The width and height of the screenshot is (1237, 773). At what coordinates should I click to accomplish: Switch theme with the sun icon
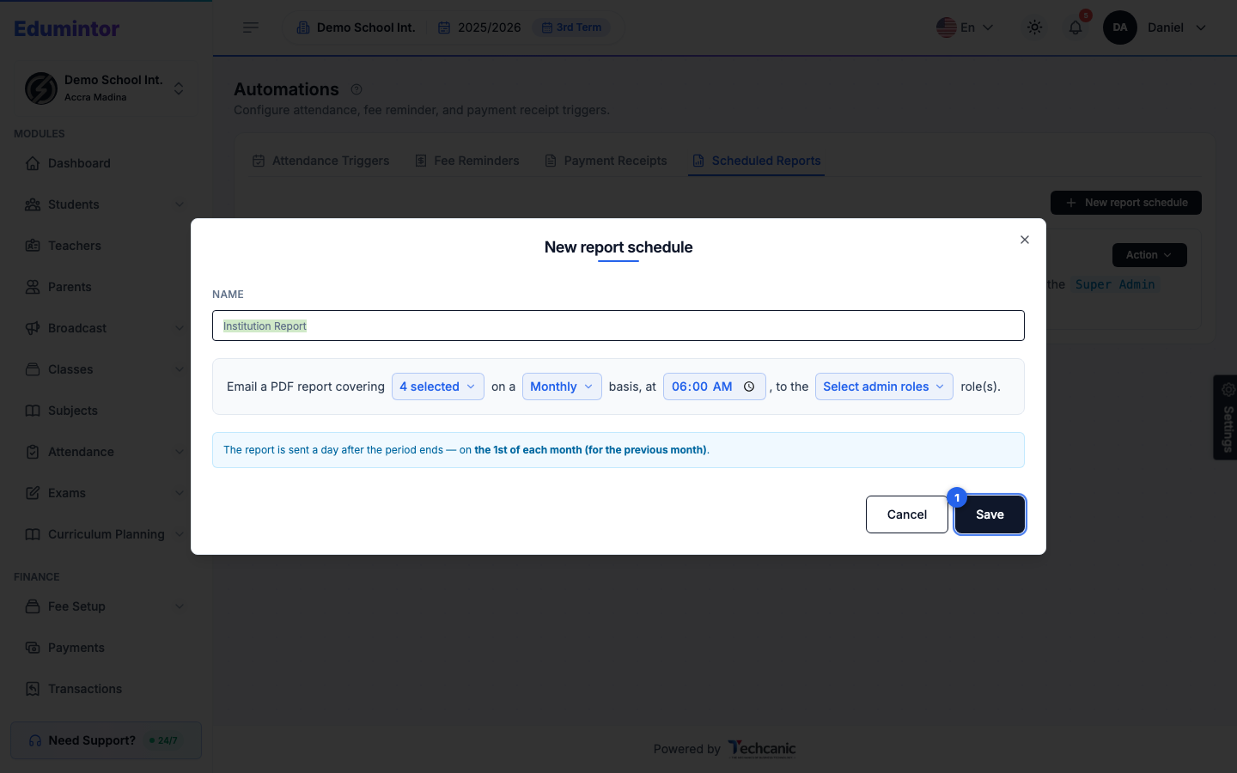coord(1034,27)
